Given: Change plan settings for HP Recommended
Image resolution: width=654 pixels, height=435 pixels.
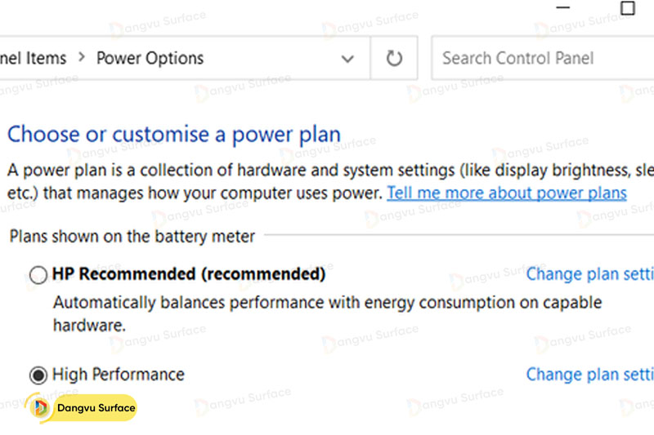Looking at the screenshot, I should (x=589, y=274).
